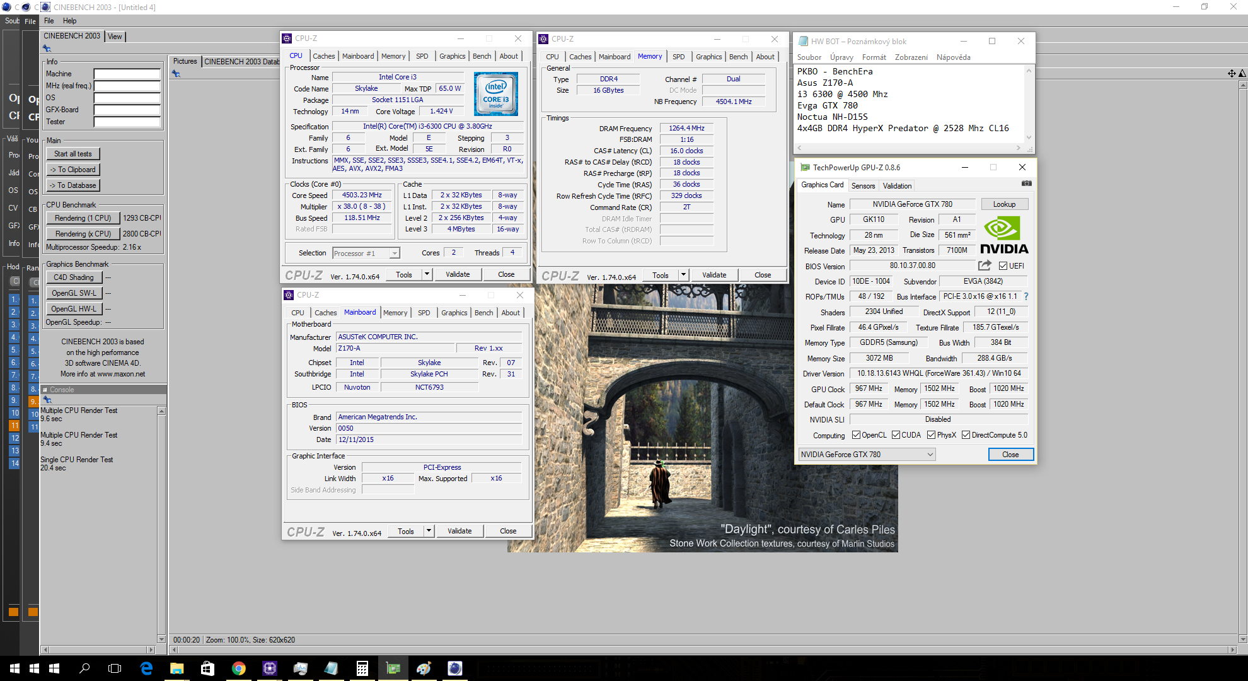Viewport: 1248px width, 681px height.
Task: Expand Tools arrow in CPU-Z Mainboard window
Action: click(x=429, y=531)
